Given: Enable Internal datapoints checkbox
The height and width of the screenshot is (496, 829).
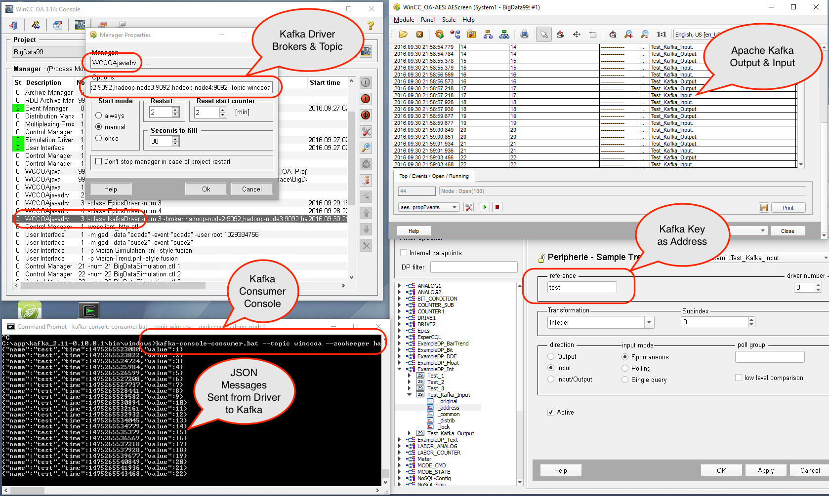Looking at the screenshot, I should (x=404, y=253).
